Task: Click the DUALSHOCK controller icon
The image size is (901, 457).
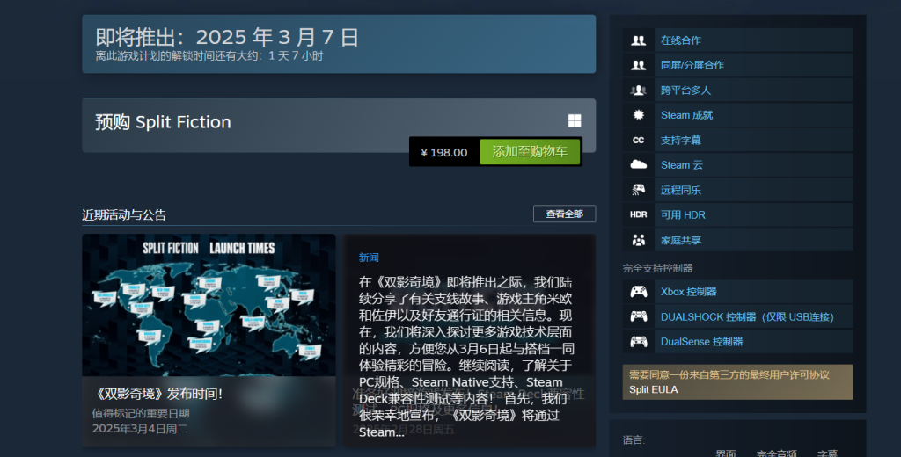Action: point(639,316)
